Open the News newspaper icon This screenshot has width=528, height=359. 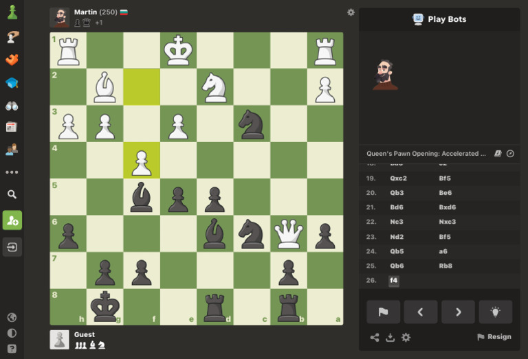12,127
